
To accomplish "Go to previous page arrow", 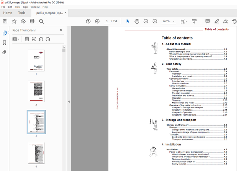I will tap(88, 21).
